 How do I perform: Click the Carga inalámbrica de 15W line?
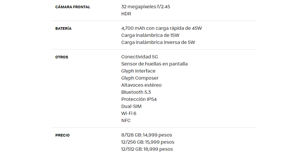click(x=150, y=35)
